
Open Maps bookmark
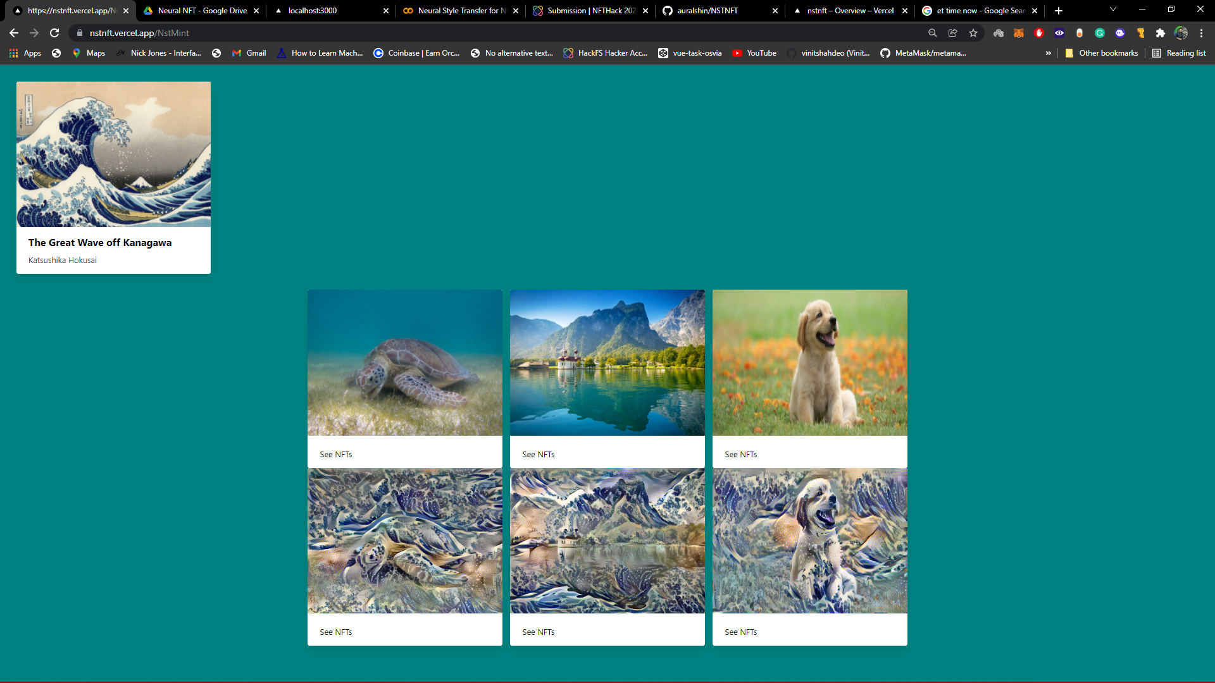(89, 53)
